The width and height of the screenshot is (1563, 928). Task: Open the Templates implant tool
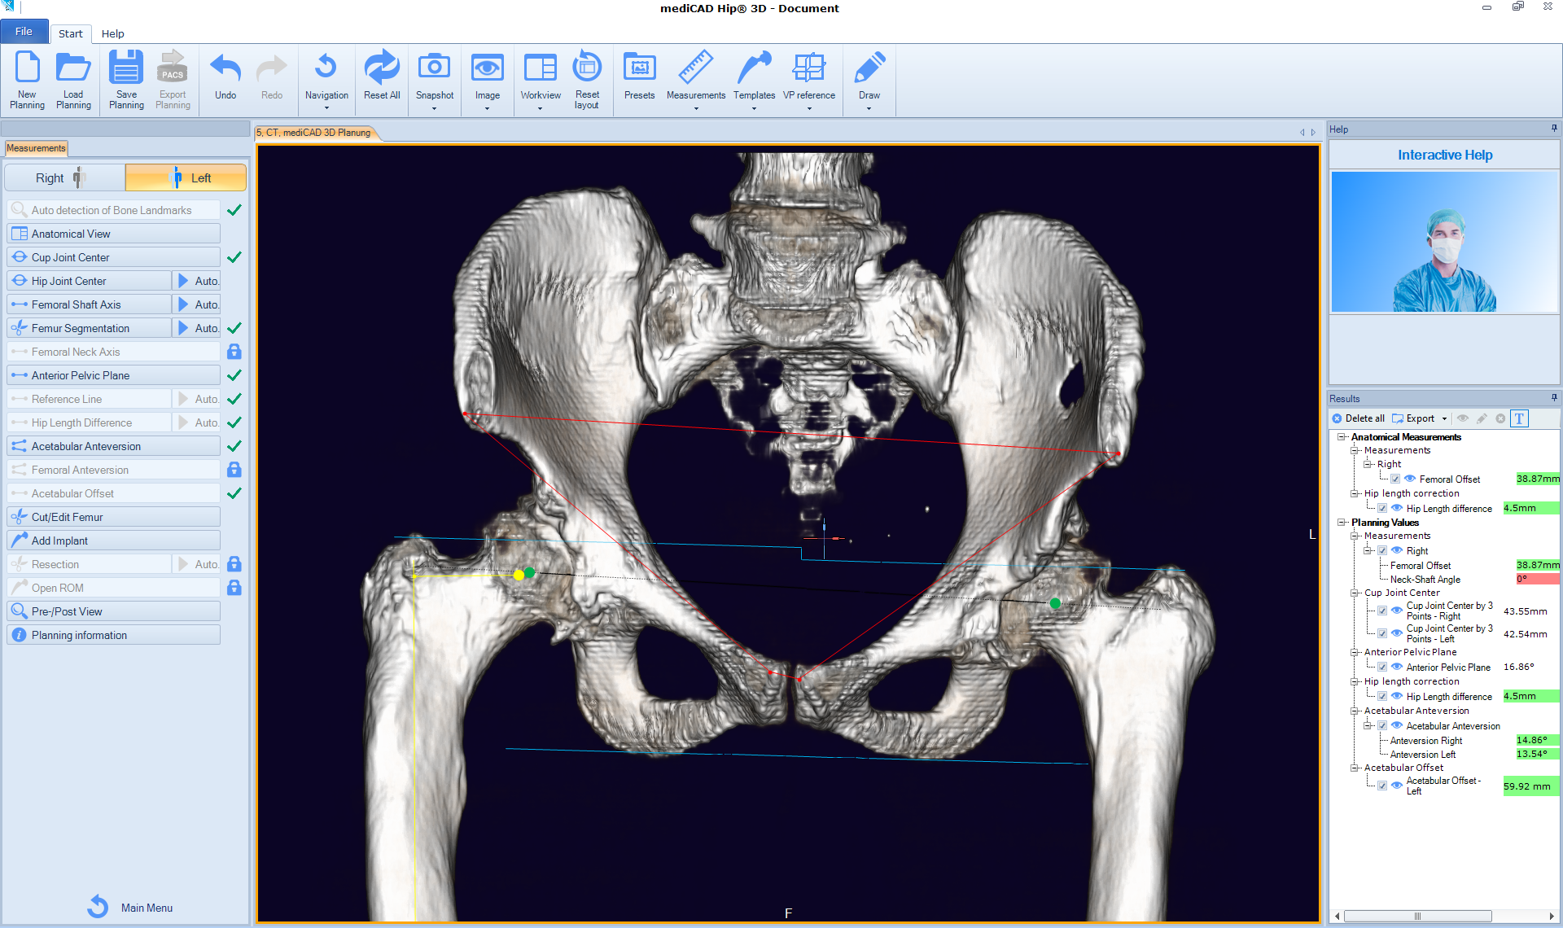[x=754, y=68]
